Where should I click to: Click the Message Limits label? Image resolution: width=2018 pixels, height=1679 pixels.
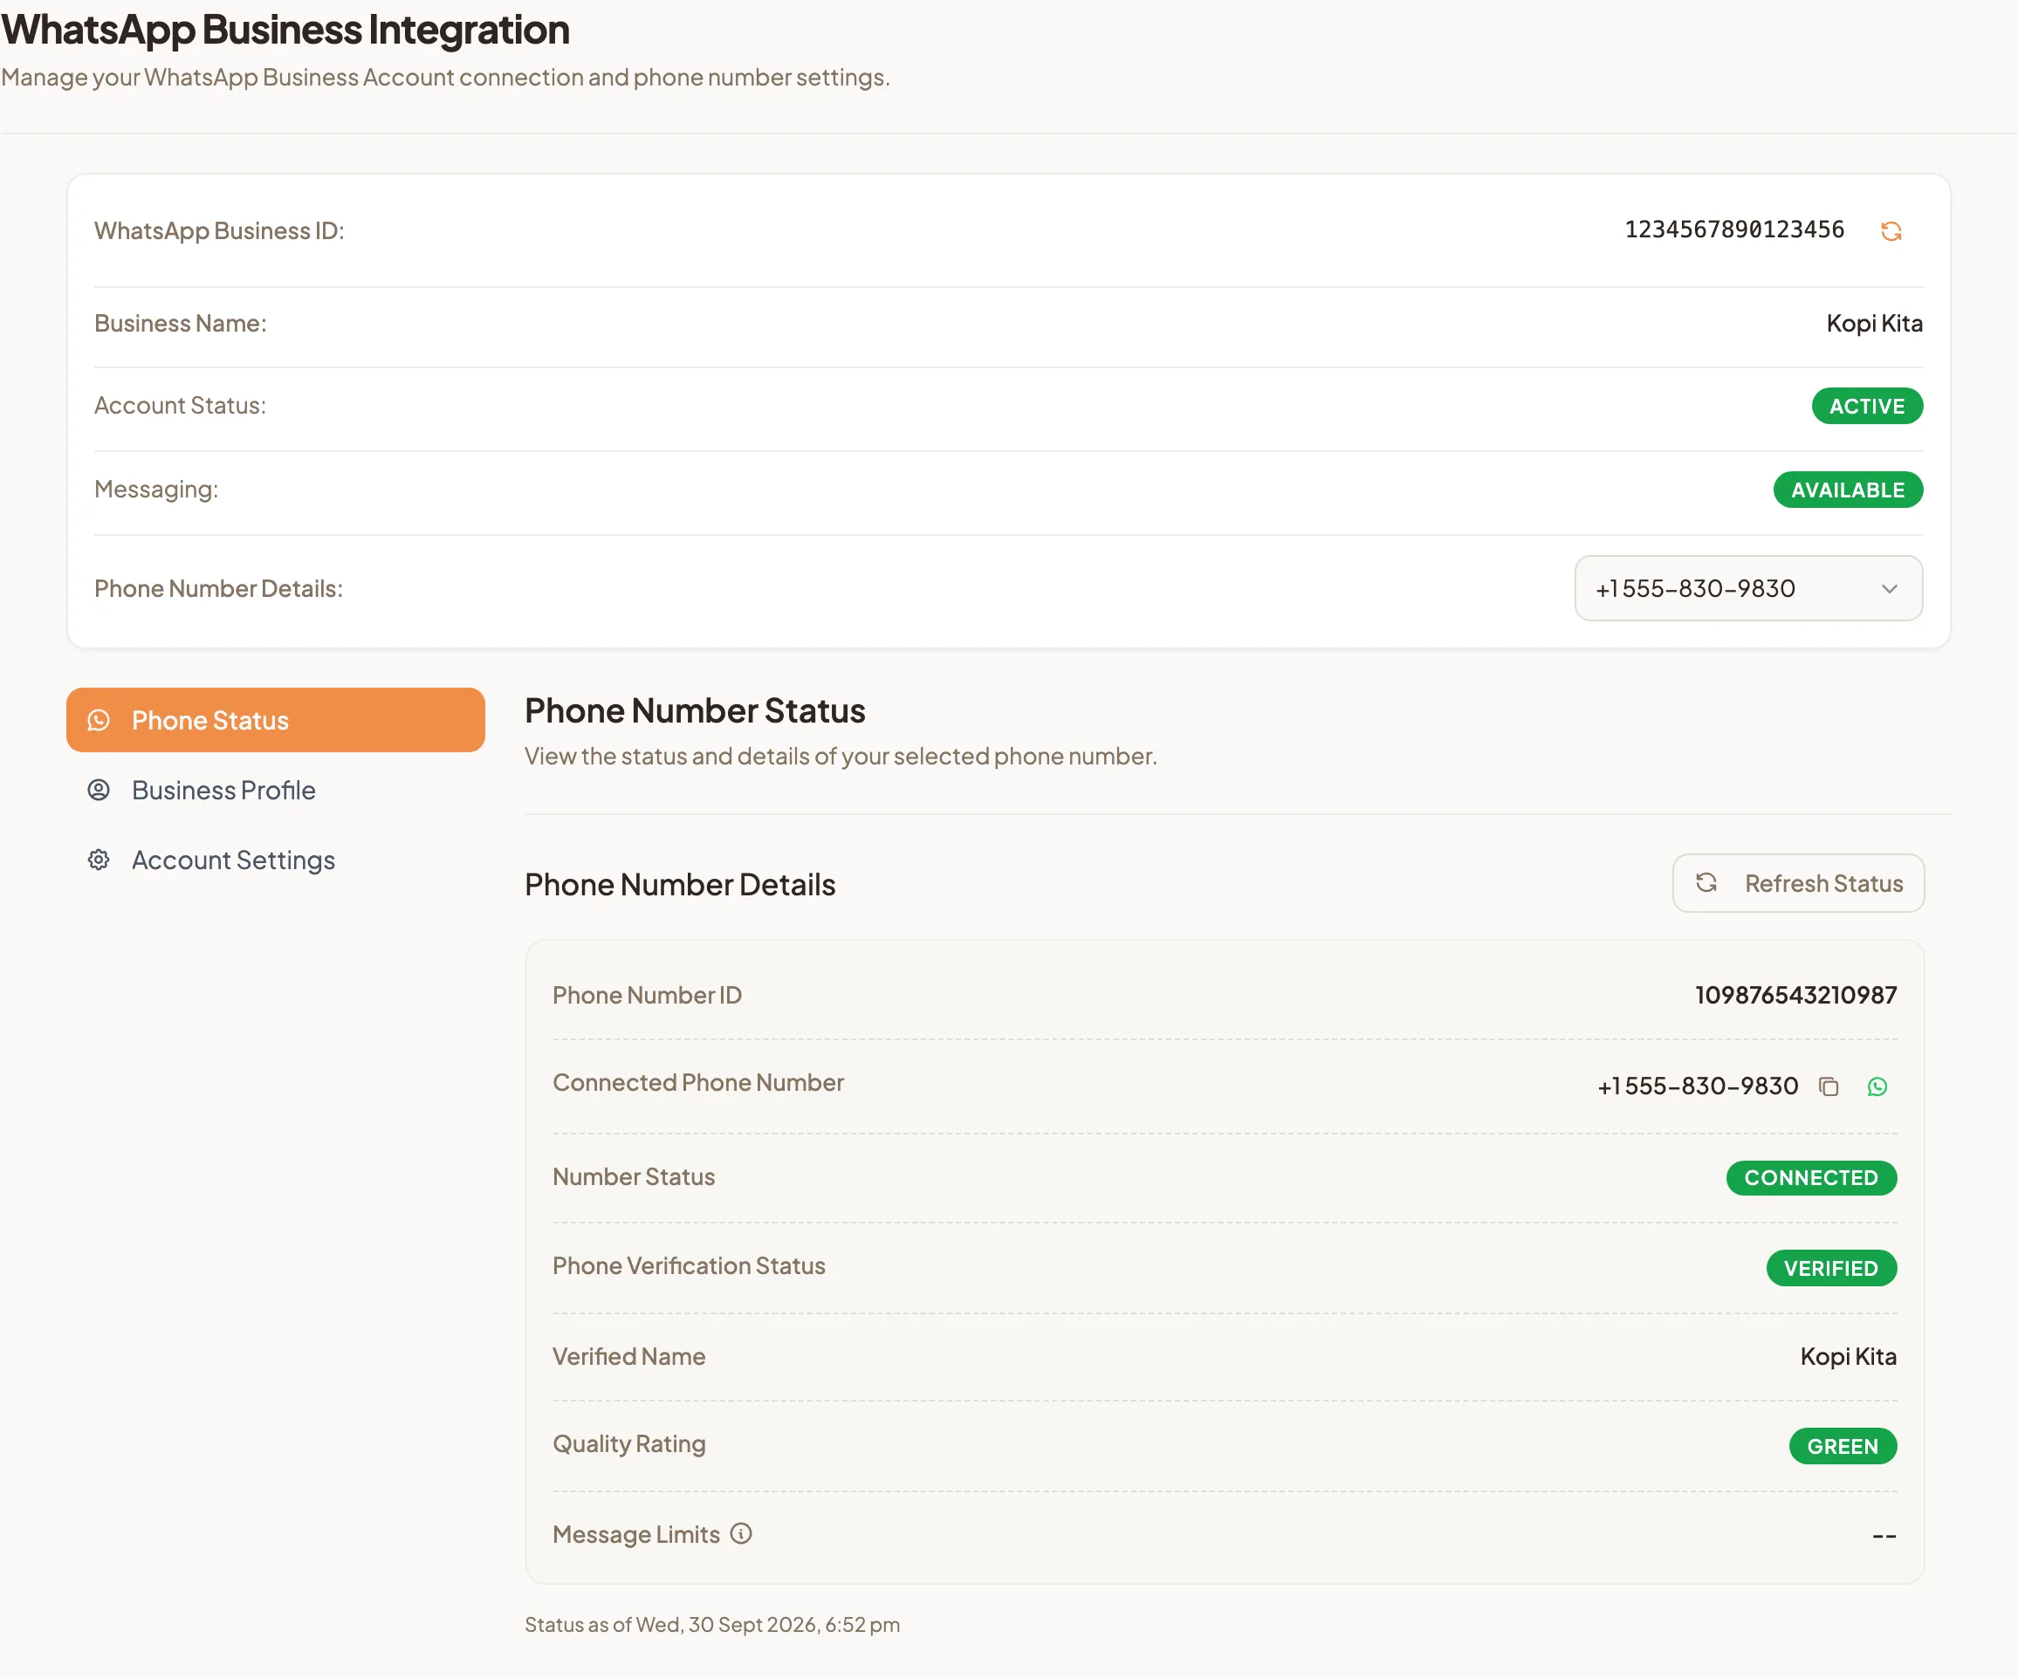click(636, 1534)
